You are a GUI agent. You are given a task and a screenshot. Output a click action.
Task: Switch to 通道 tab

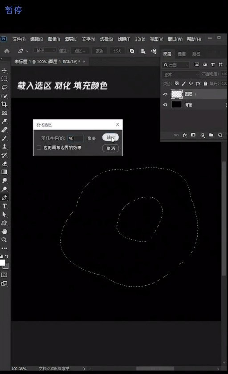click(182, 54)
